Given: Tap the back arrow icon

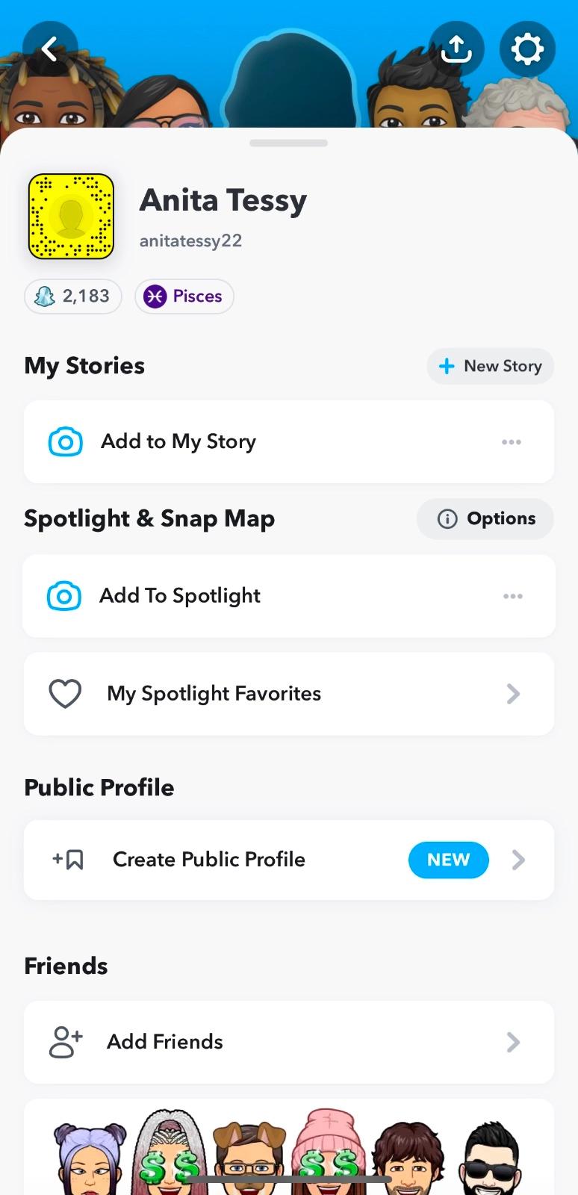Looking at the screenshot, I should [50, 49].
